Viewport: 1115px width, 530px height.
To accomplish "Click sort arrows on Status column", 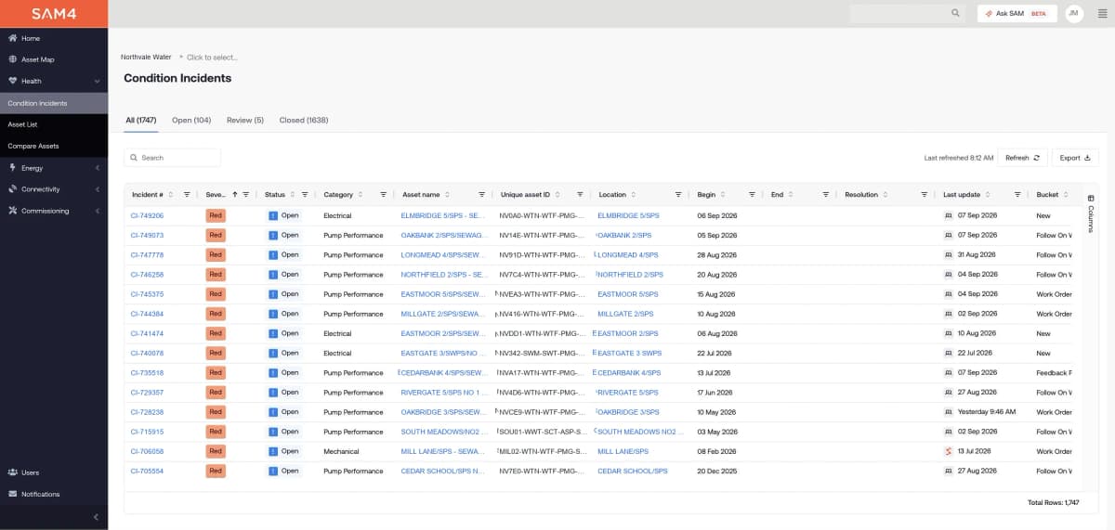I will [294, 195].
